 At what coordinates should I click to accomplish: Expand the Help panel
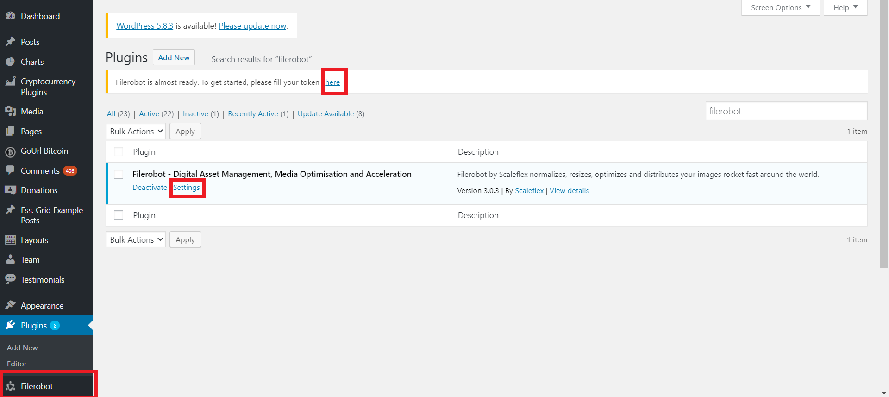[x=845, y=7]
